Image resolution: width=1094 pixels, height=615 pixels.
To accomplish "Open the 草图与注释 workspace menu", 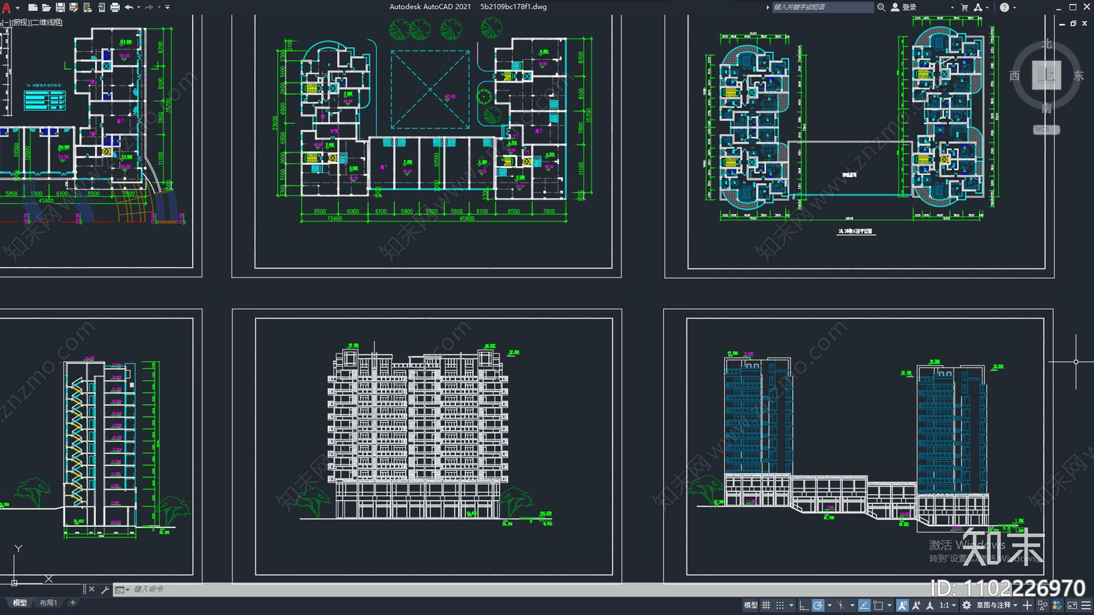I will click(997, 605).
